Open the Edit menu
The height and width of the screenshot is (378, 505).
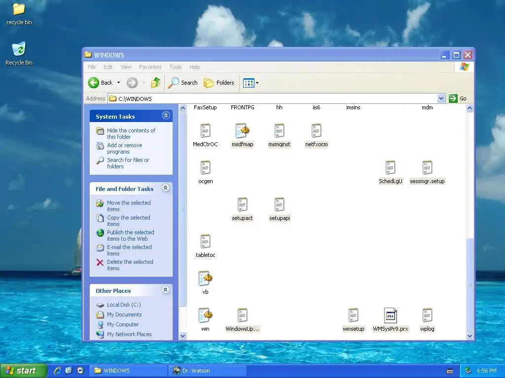pos(108,67)
